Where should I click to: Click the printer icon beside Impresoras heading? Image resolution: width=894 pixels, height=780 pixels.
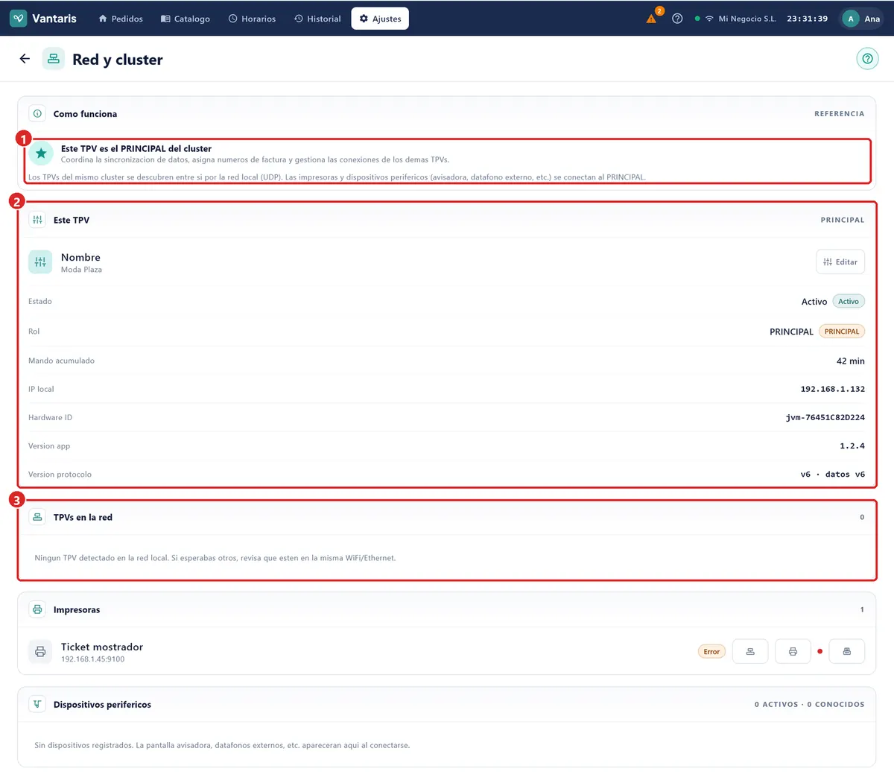tap(37, 609)
